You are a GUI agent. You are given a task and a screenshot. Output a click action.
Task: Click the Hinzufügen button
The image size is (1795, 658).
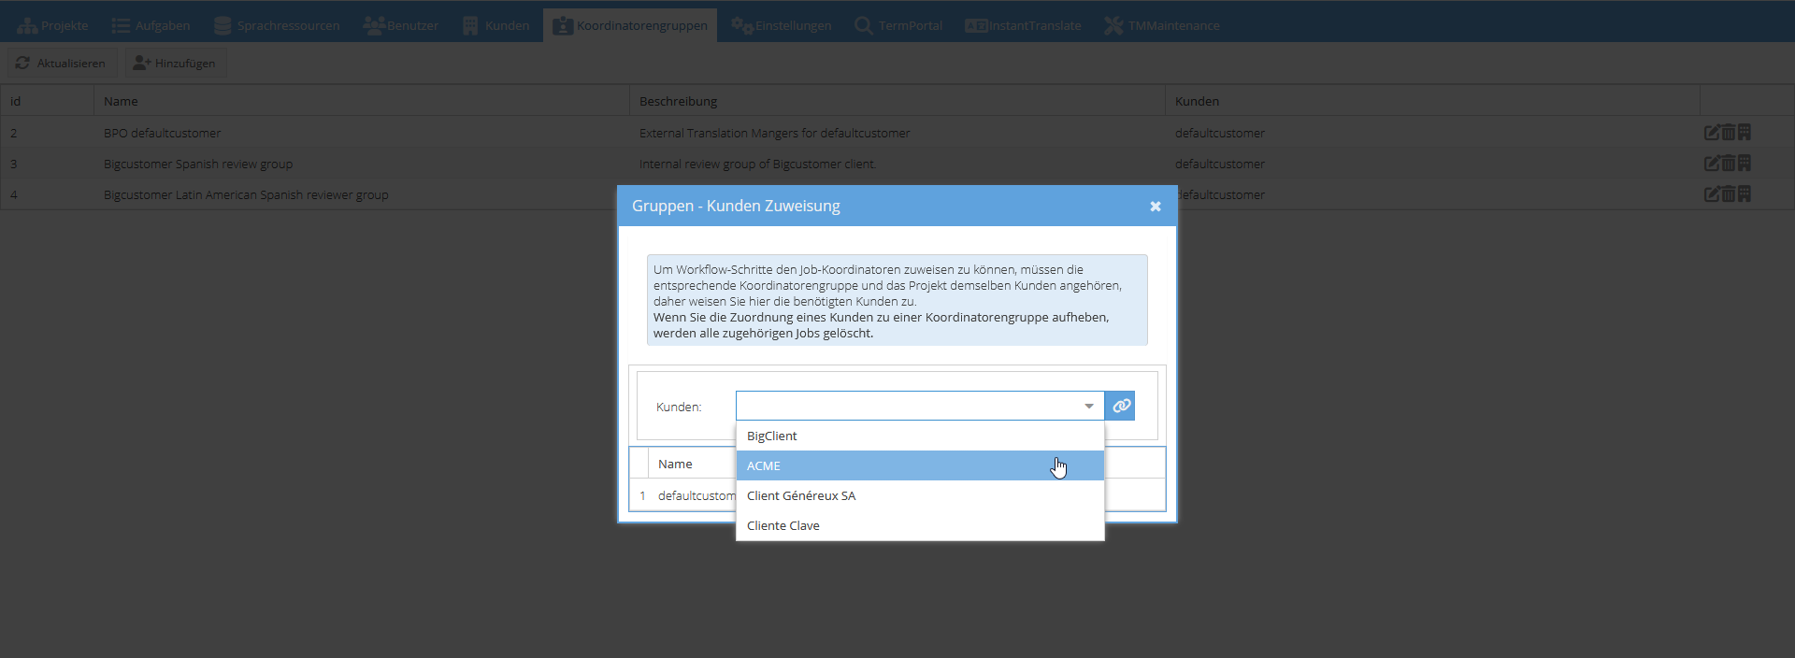(176, 64)
